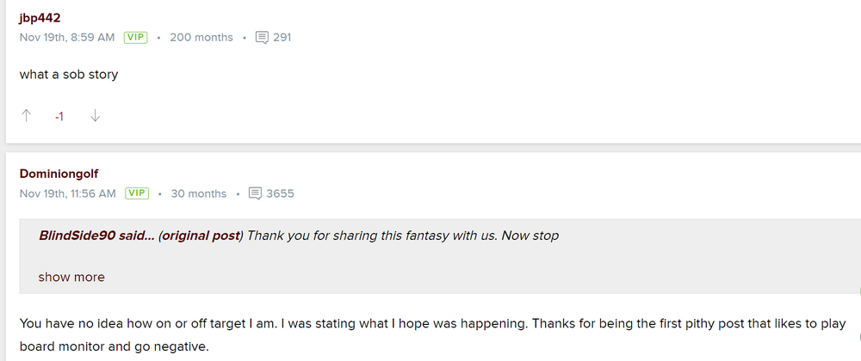Click the 30 months membership label
Viewport: 861px width, 361px height.
point(199,193)
